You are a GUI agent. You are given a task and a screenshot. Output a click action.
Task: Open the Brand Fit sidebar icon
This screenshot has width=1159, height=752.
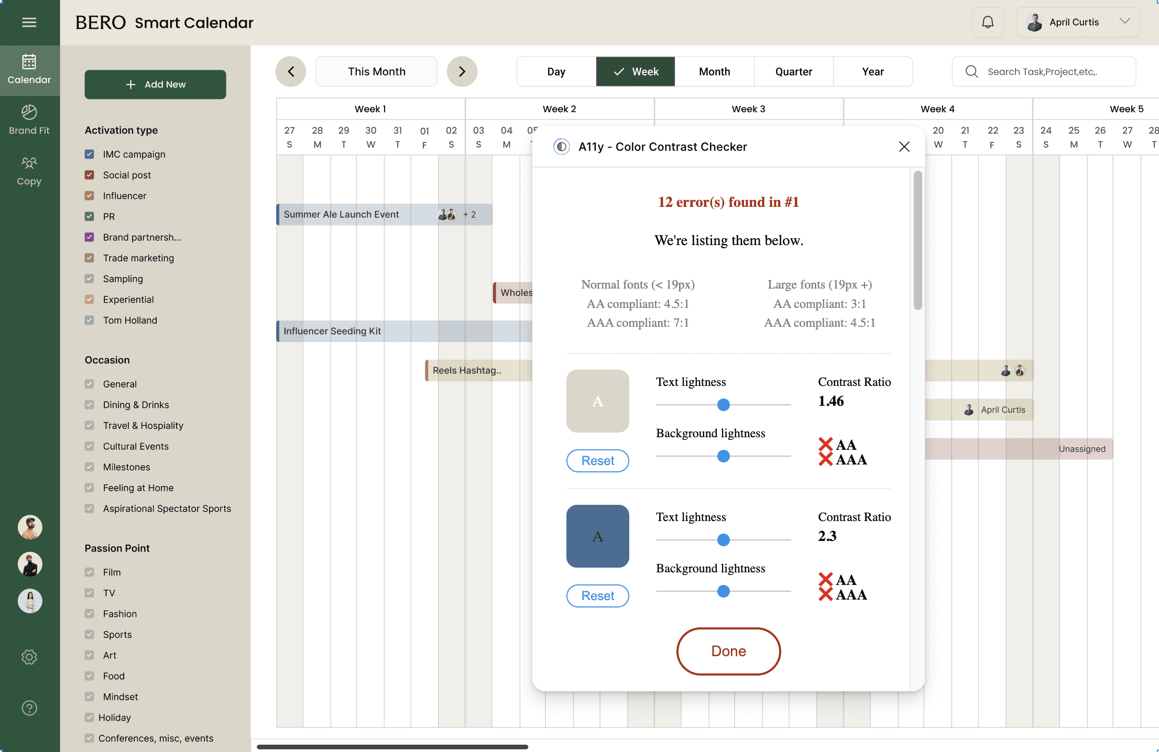pyautogui.click(x=29, y=120)
